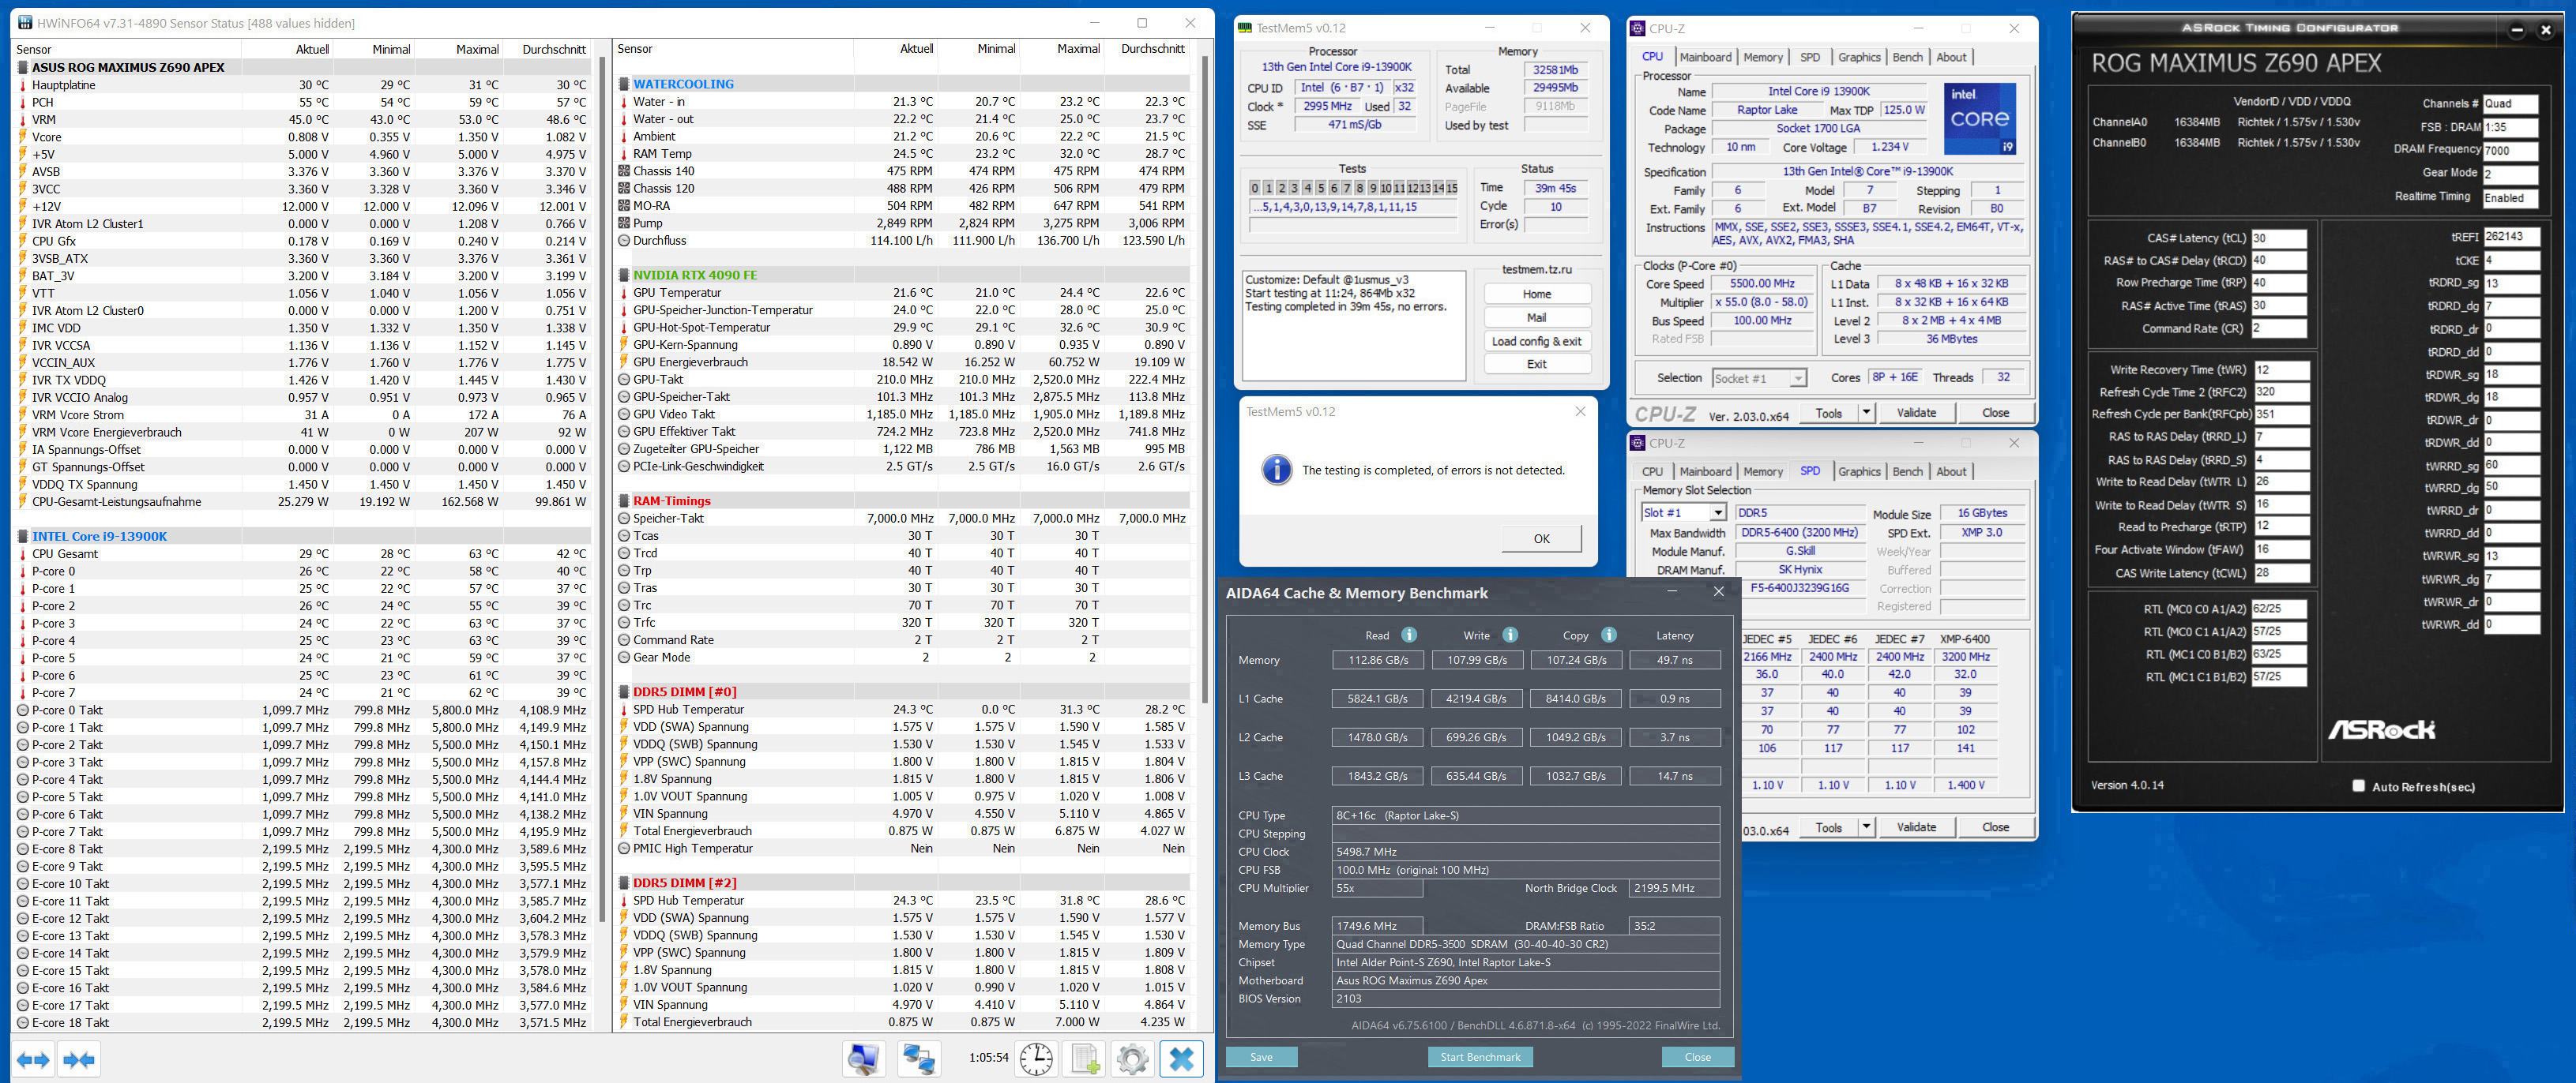Click Load config & exit in TestMem5
The width and height of the screenshot is (2576, 1083).
(x=1537, y=342)
